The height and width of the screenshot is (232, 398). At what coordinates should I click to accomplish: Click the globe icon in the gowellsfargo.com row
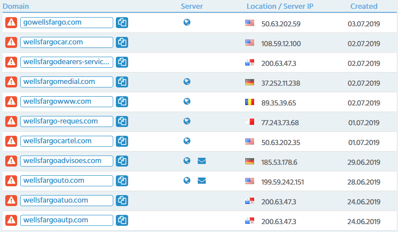pyautogui.click(x=187, y=22)
